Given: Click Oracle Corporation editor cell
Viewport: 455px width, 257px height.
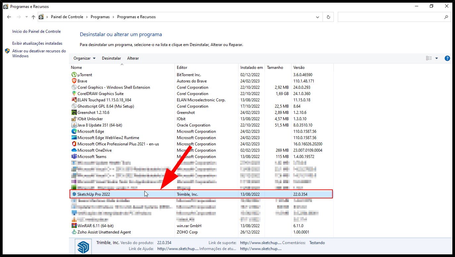Looking at the screenshot, I should coord(193,125).
